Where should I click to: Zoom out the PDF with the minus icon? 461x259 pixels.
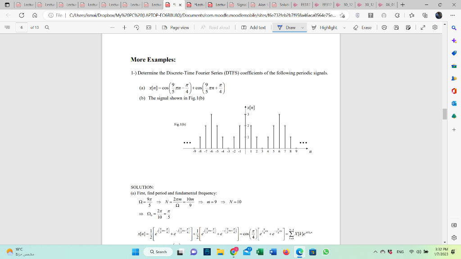click(112, 27)
